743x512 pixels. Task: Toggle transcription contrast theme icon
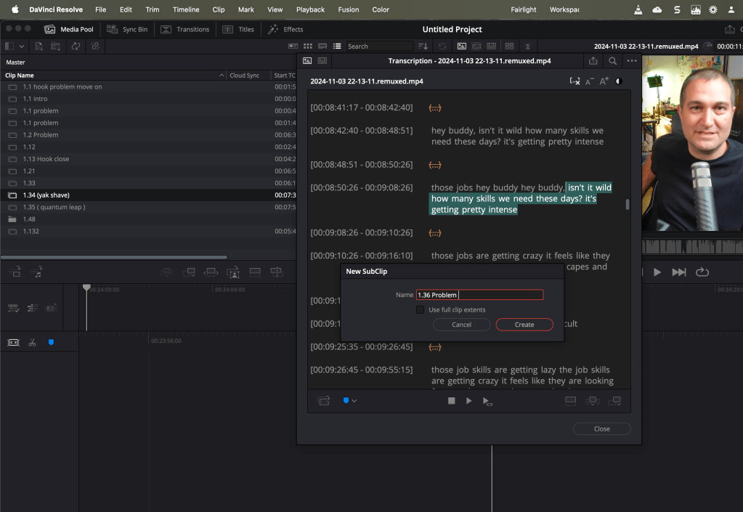coord(619,81)
